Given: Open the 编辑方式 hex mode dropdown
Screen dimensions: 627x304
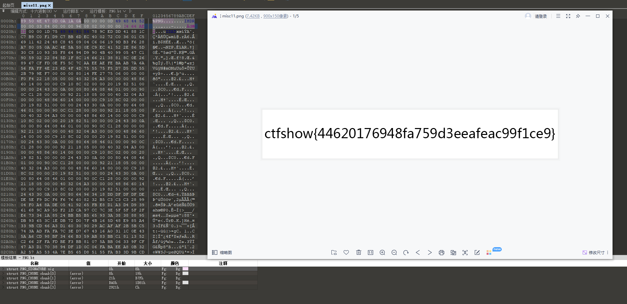Looking at the screenshot, I should coord(55,11).
